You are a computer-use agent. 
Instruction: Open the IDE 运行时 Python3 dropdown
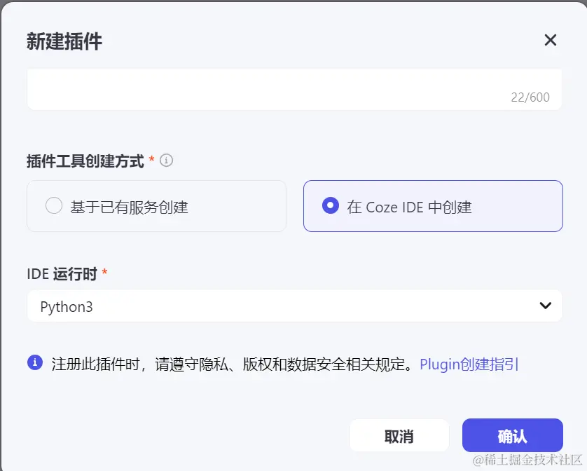tap(295, 306)
